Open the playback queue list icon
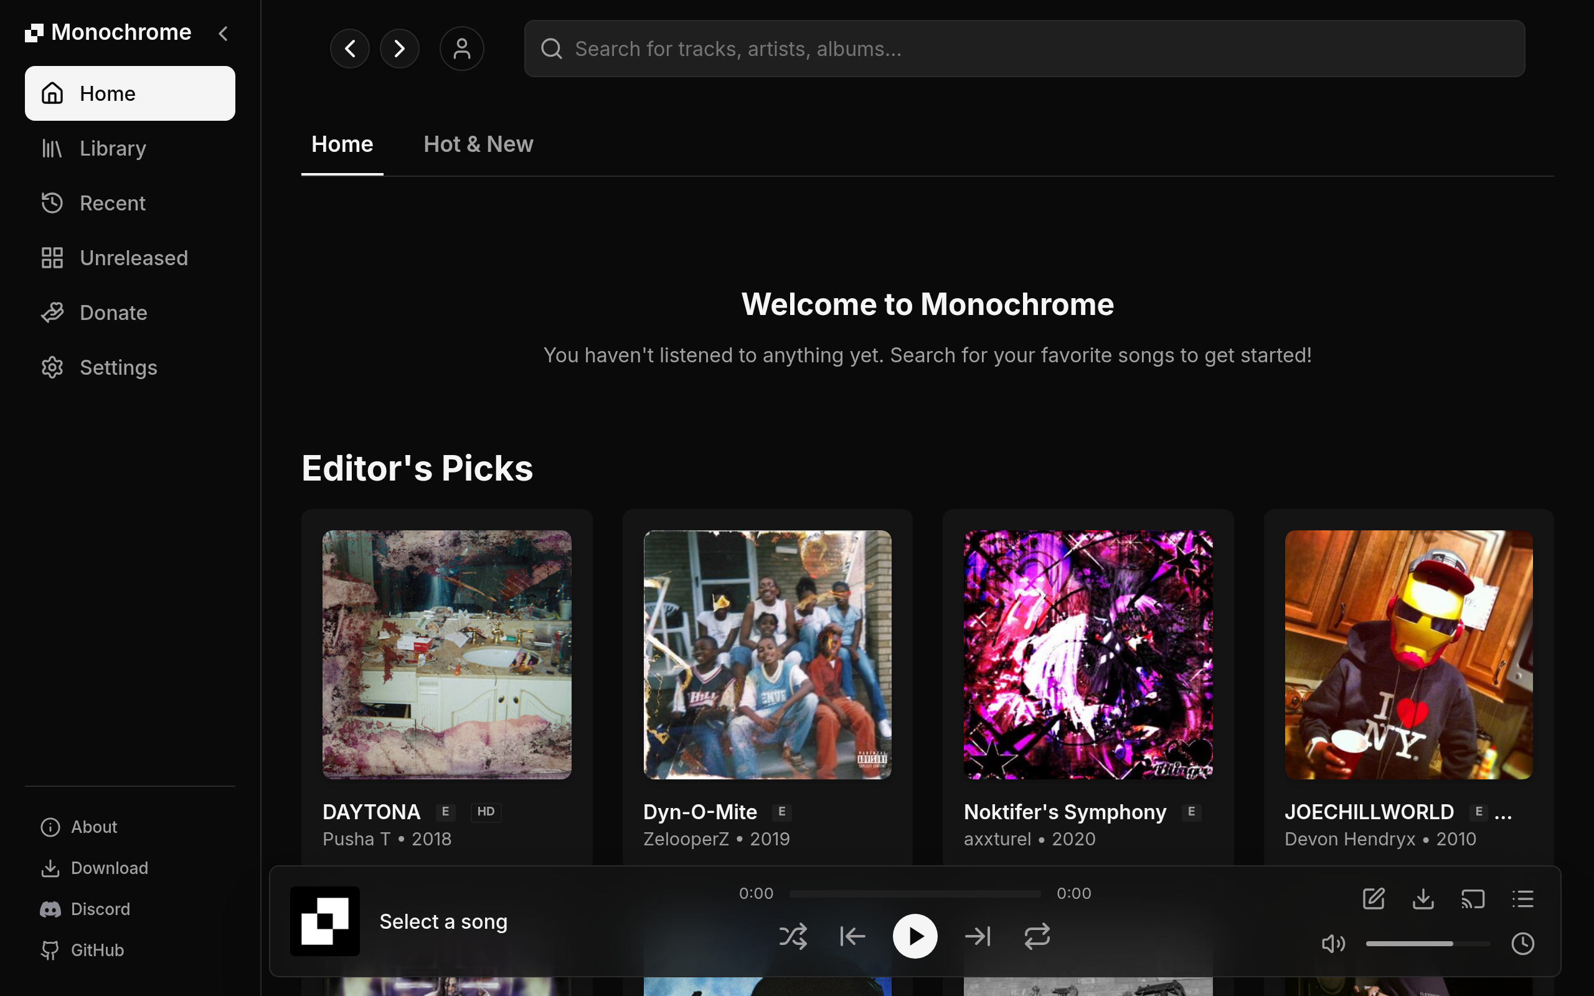 (x=1522, y=898)
